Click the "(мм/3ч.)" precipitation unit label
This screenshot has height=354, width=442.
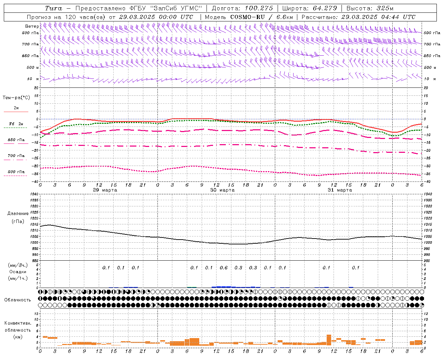[18, 265]
